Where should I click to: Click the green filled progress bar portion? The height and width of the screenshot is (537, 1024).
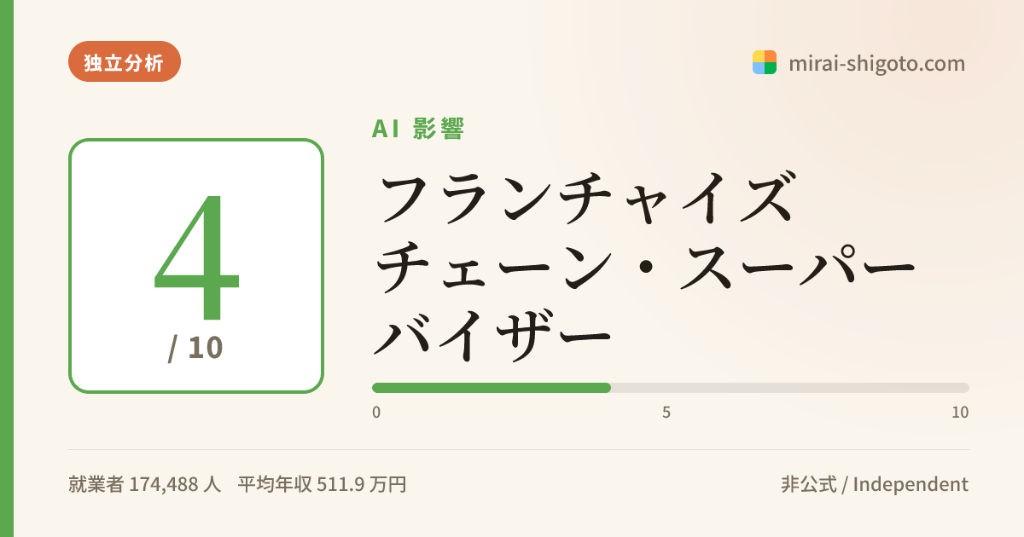point(492,388)
